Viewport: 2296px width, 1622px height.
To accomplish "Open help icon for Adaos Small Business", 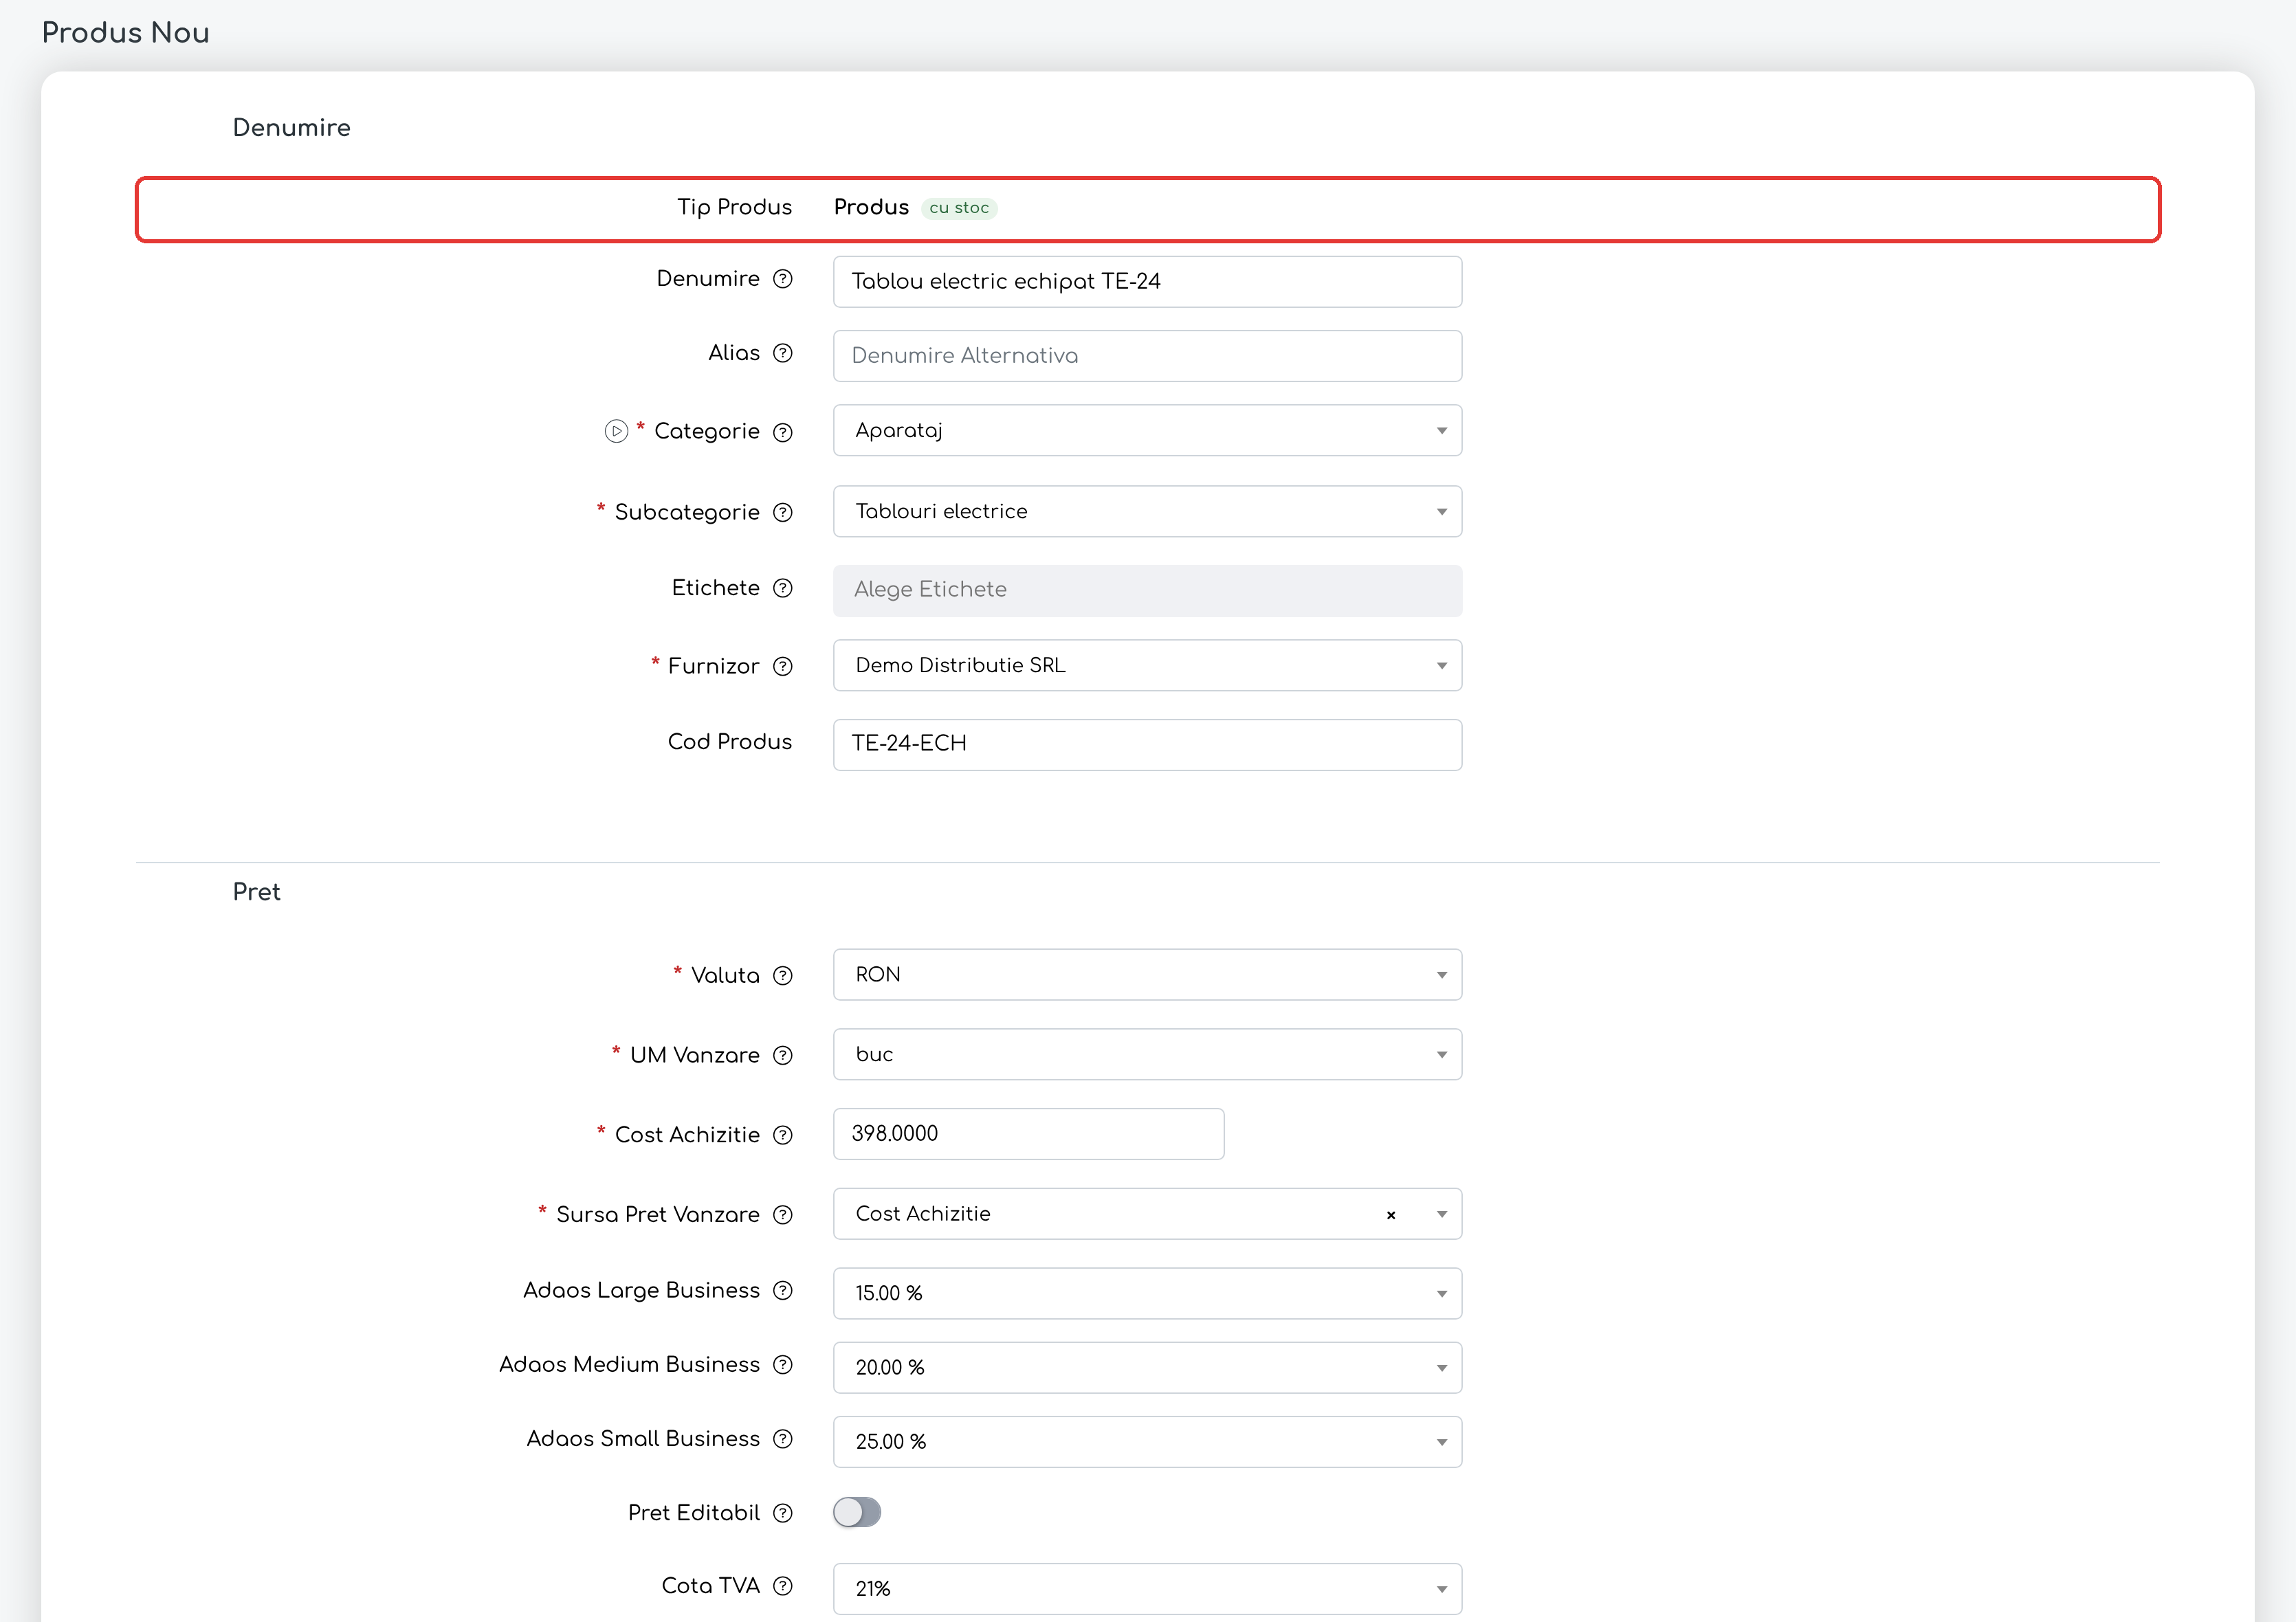I will coord(783,1439).
